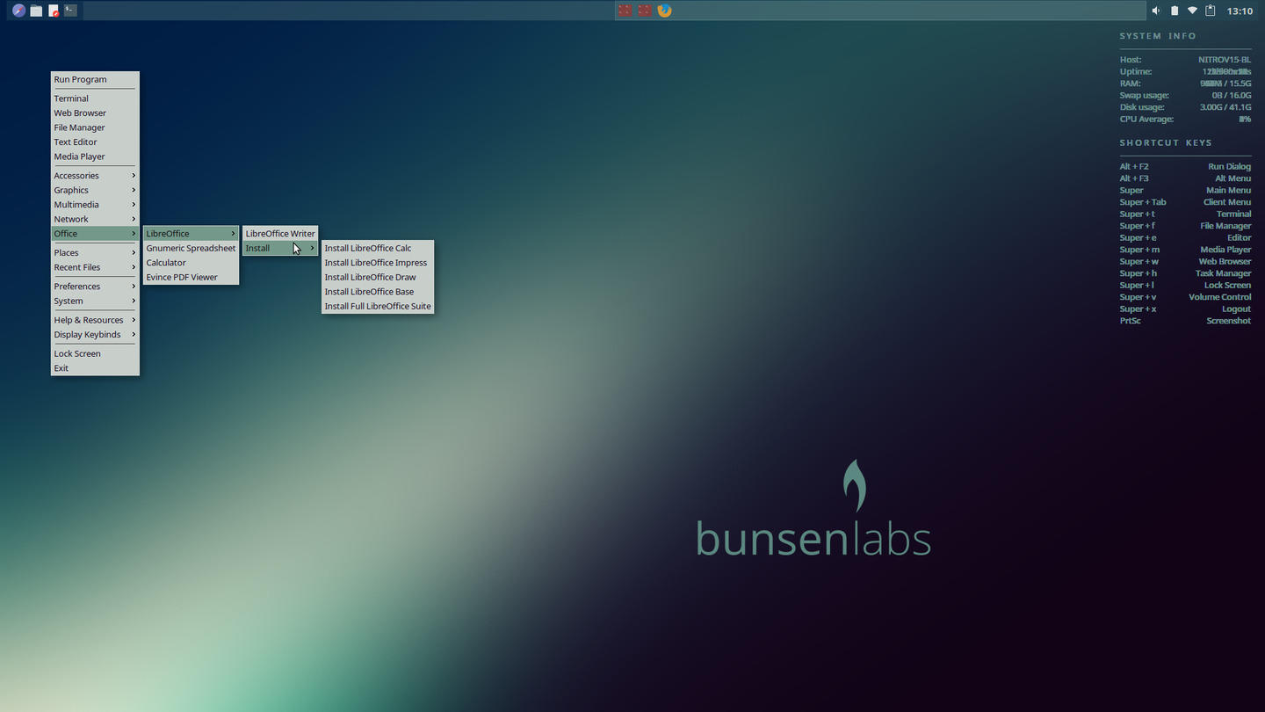Show the calendar from the 13:10 clock
This screenshot has height=712, width=1265.
1240,11
